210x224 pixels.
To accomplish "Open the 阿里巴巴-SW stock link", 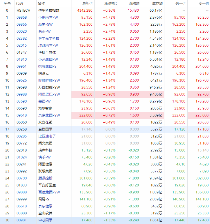I will click(49, 94).
